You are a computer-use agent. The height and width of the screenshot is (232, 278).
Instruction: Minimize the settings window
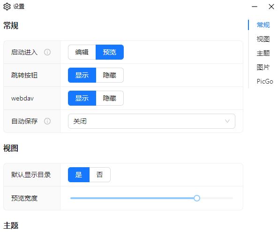click(x=255, y=7)
